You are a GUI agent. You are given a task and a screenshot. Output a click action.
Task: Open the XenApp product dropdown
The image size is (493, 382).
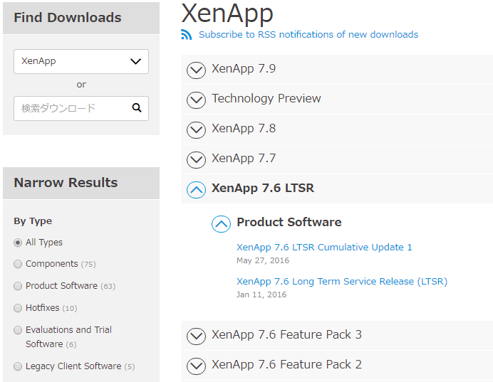(x=81, y=61)
